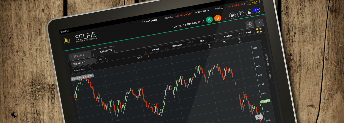
Task: Open the WATCHLISTS side tab
Action: pos(267,58)
